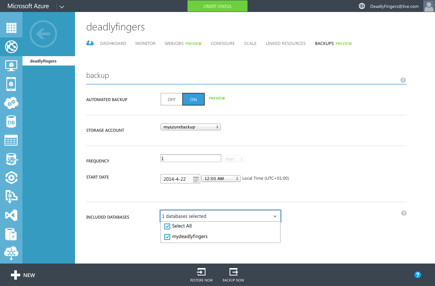Open Virtual Machines monitor icon in sidebar

pos(11,66)
